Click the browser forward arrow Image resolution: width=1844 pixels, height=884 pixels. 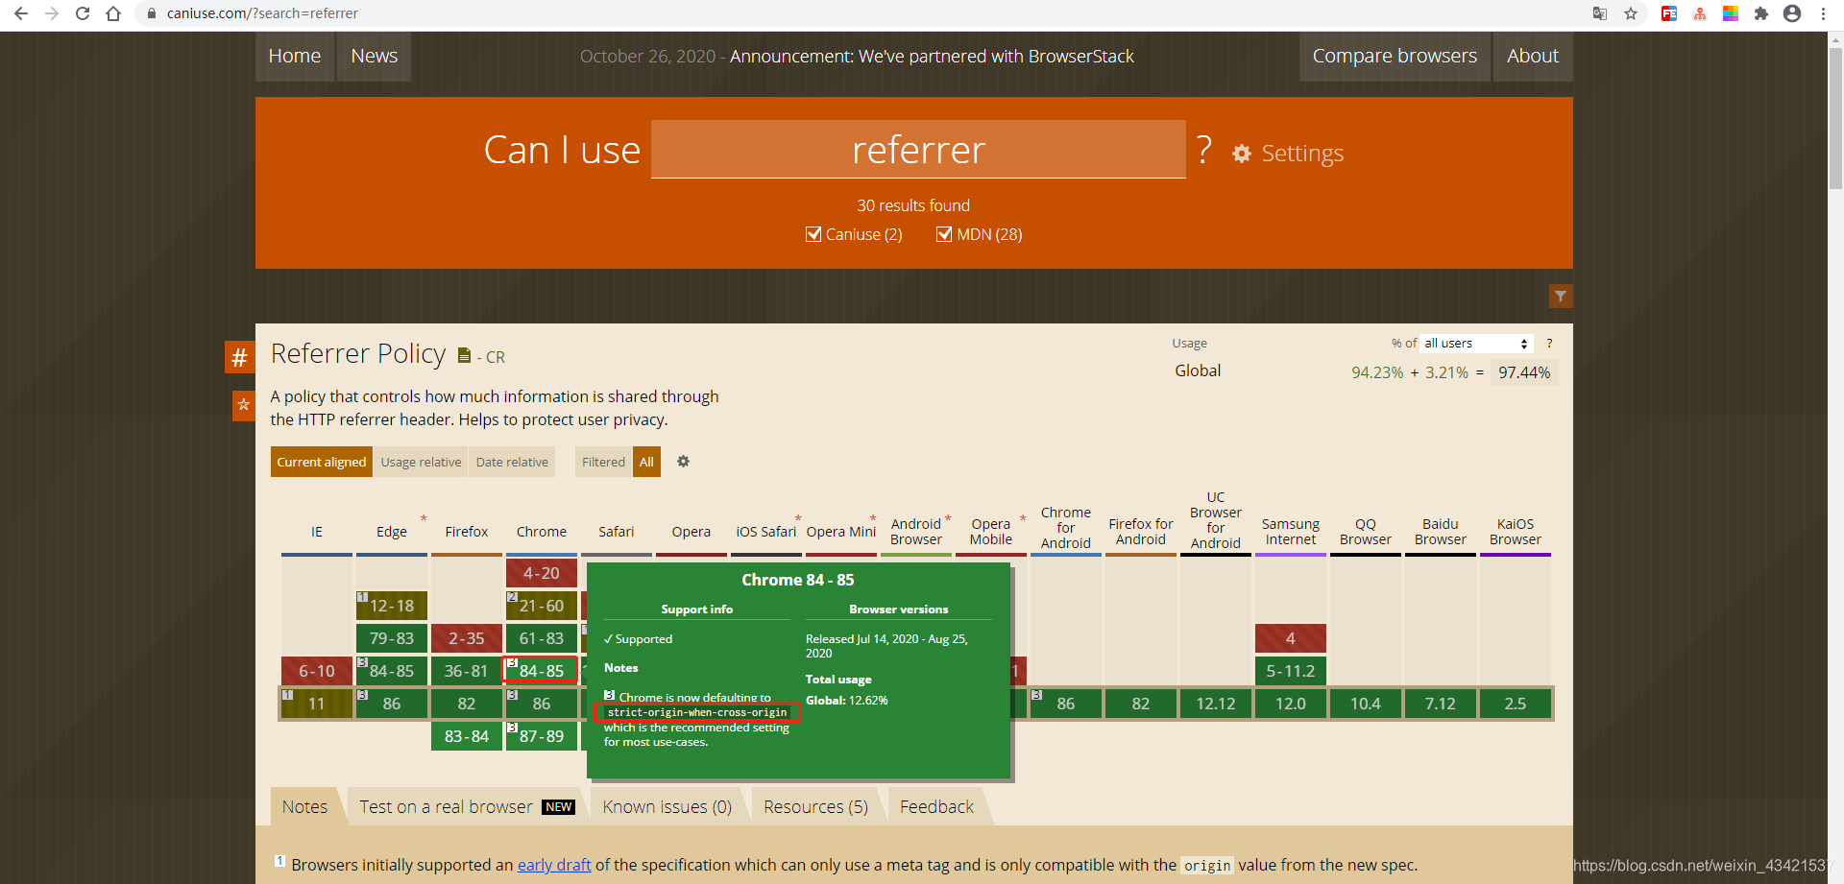(52, 13)
